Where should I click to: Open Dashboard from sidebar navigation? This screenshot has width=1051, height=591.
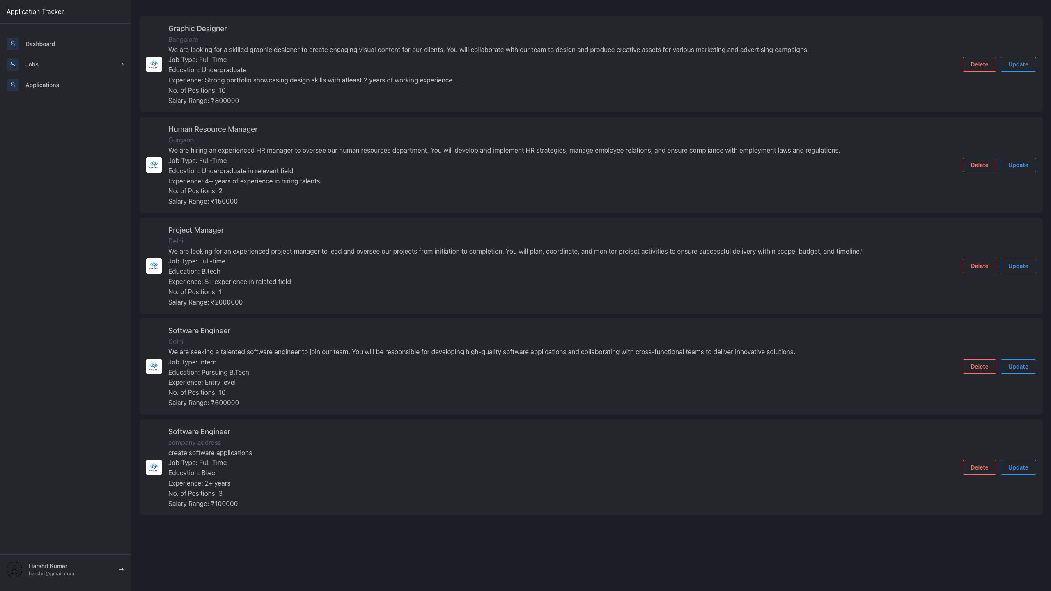[40, 44]
